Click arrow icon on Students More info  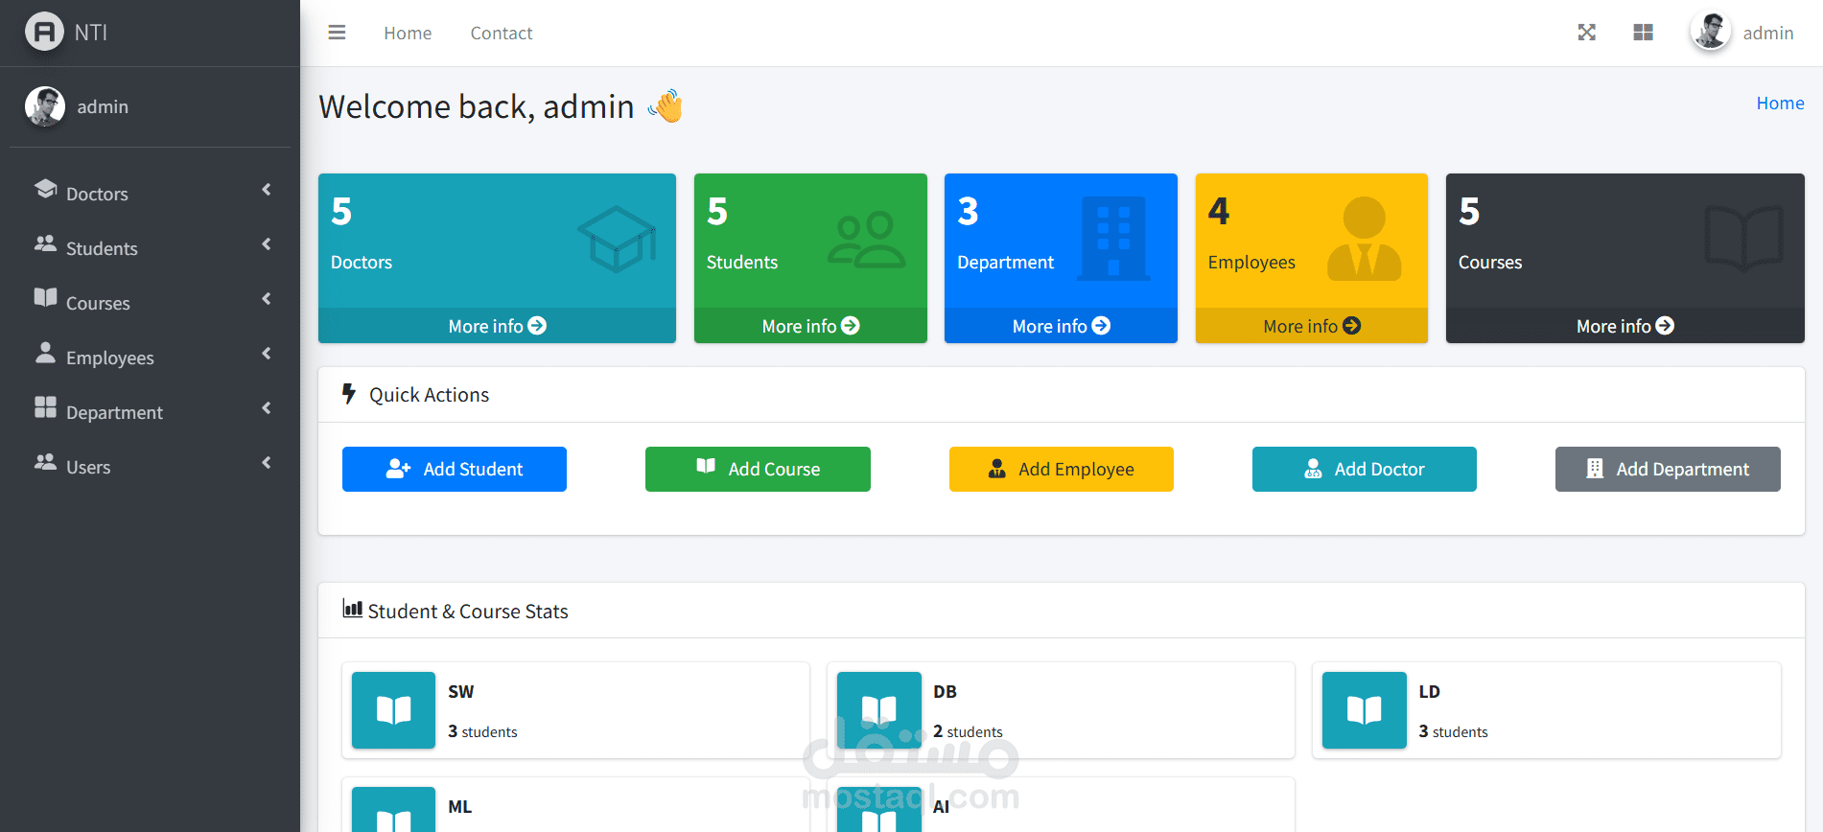pos(851,326)
